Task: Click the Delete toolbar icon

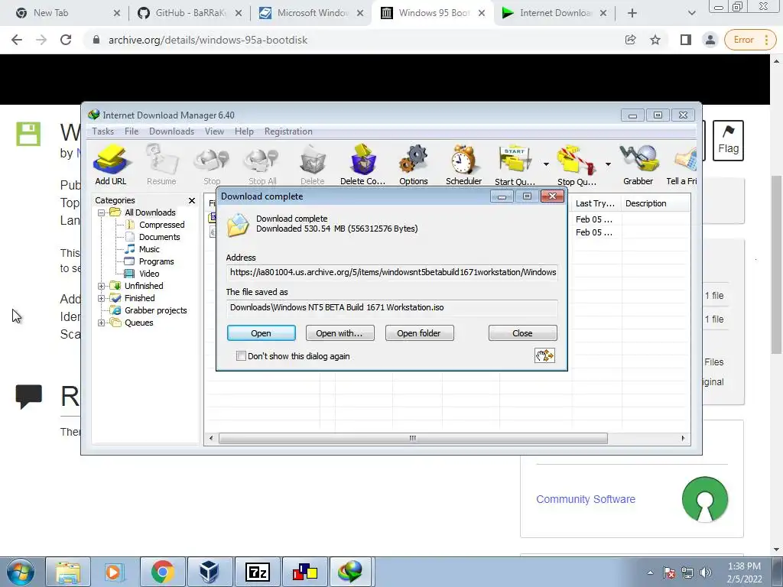Action: coord(313,165)
